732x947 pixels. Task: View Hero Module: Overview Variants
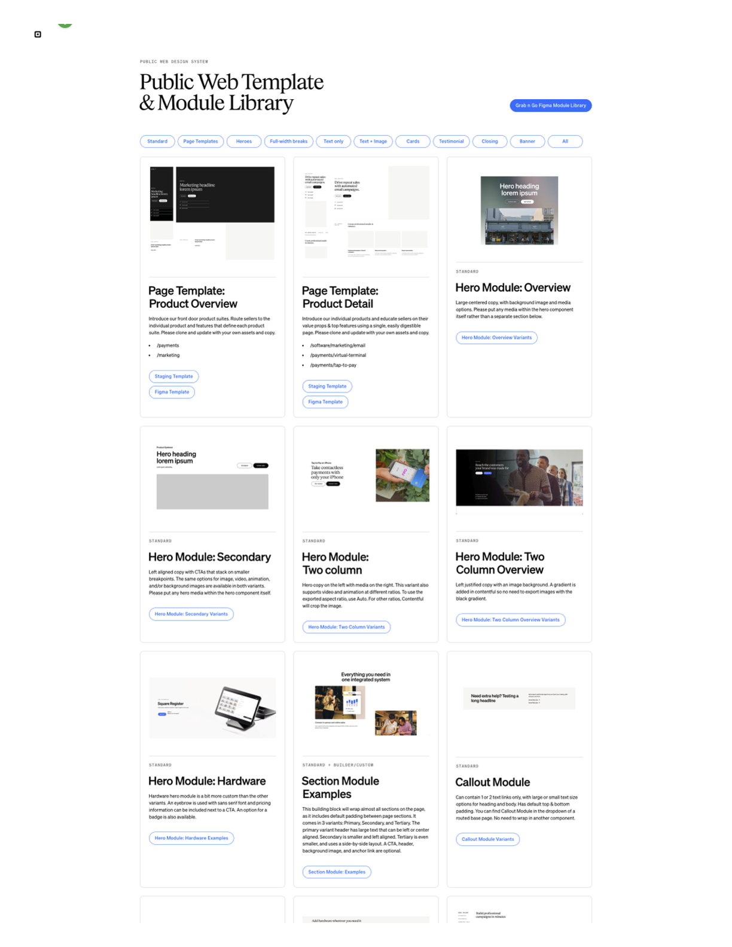tap(496, 338)
